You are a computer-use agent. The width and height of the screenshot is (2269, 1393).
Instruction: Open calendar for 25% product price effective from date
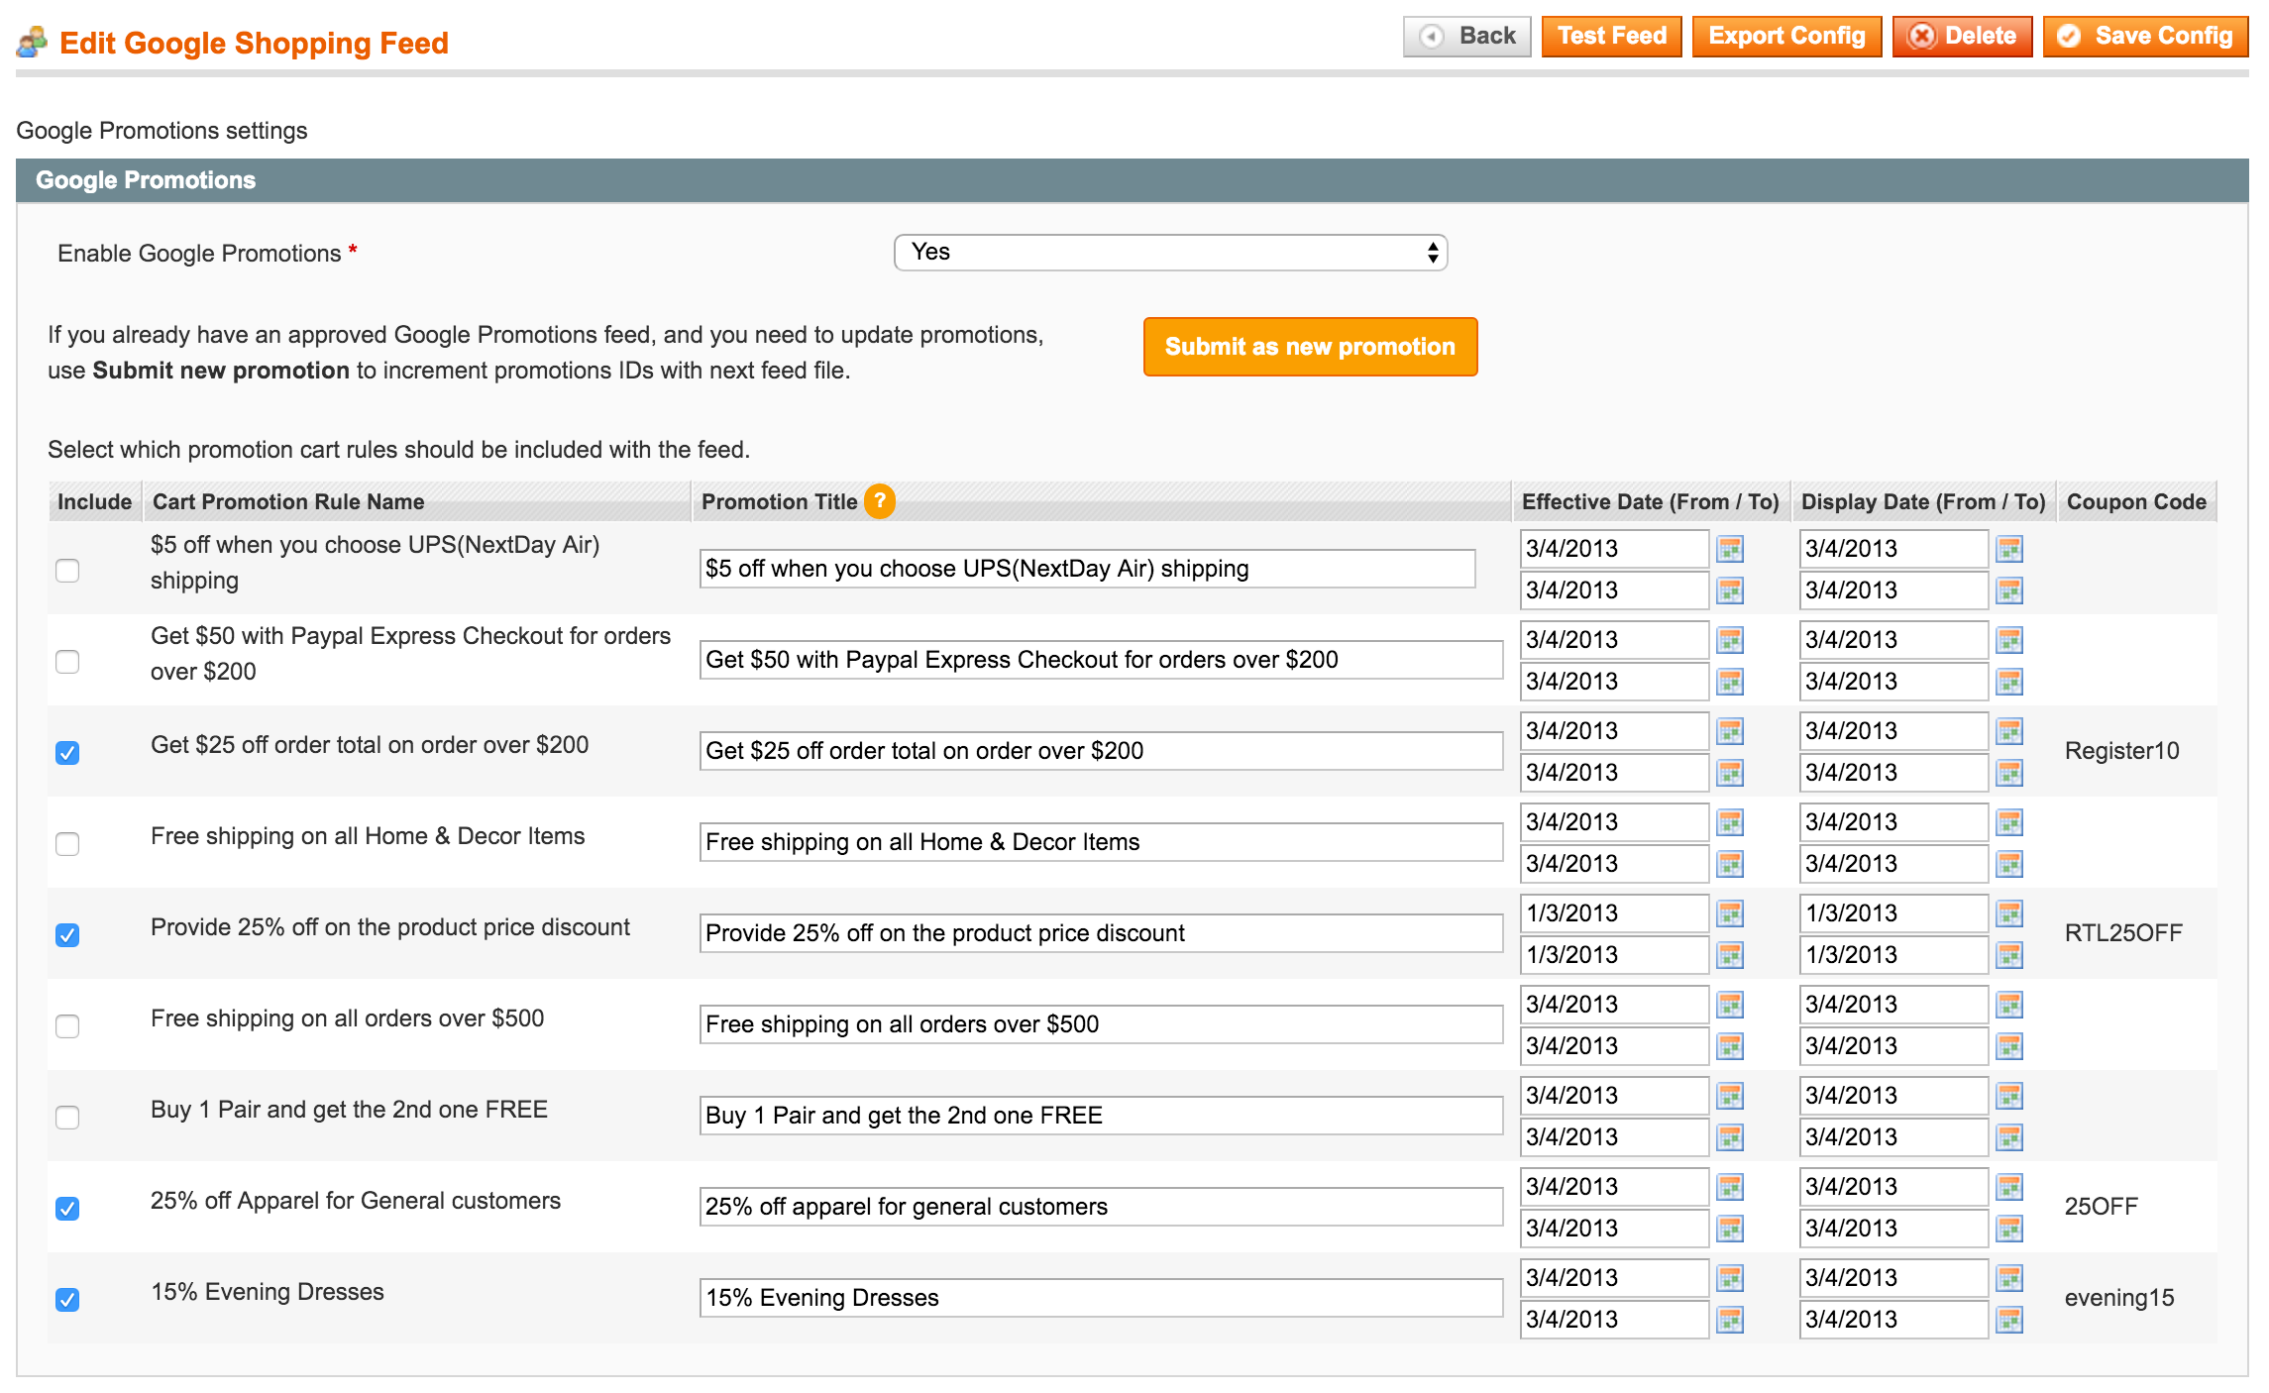(x=1730, y=913)
